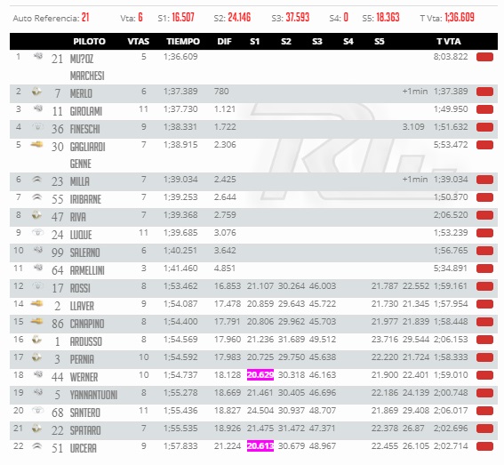Click the Chevrolet logo beside CANAPINO

coord(36,321)
